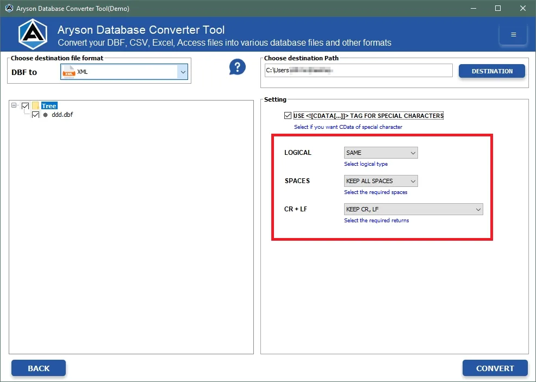This screenshot has width=536, height=382.
Task: Click the 'Select if you want CData' hint
Action: click(348, 127)
